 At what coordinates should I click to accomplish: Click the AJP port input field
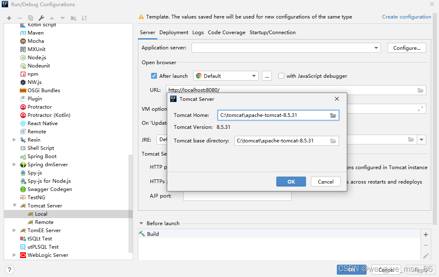(x=238, y=196)
